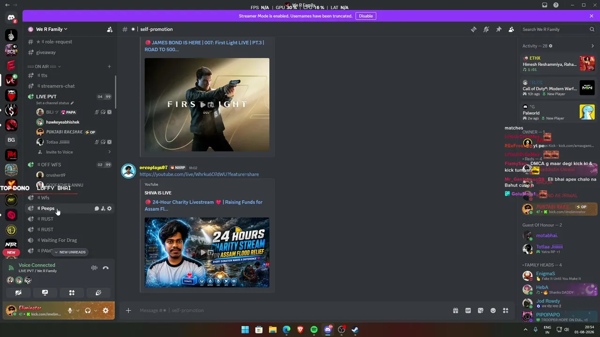
Task: Open the gift icon in message bar
Action: pyautogui.click(x=455, y=310)
